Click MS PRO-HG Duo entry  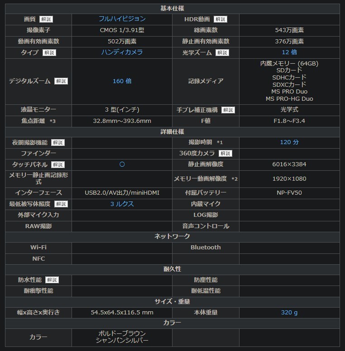tap(289, 99)
